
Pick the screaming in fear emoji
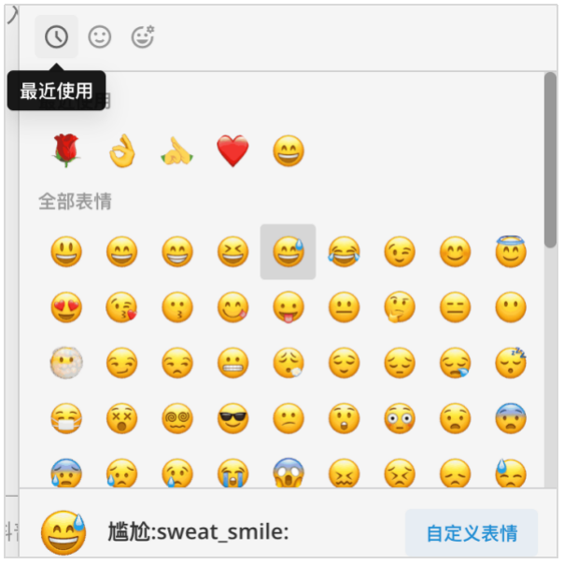pyautogui.click(x=289, y=472)
